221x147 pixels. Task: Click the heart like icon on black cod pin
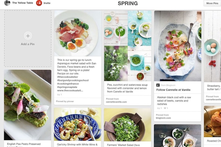[165, 108]
